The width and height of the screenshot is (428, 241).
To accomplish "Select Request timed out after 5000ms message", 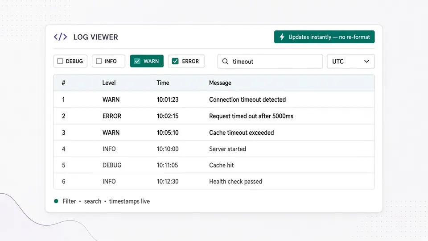I will [x=251, y=116].
